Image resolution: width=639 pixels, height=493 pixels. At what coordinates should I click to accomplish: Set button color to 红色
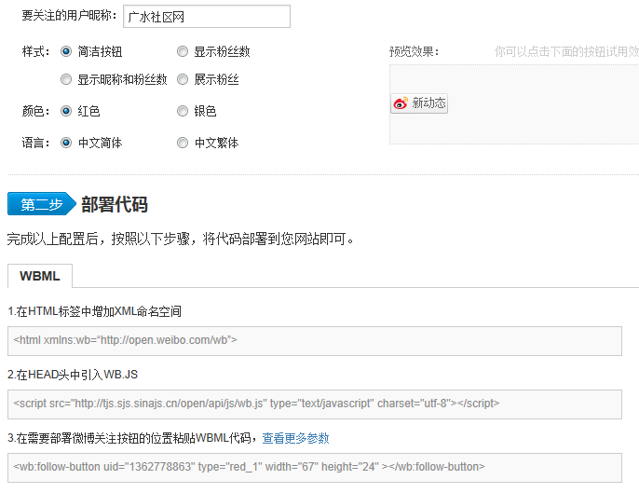tap(66, 111)
